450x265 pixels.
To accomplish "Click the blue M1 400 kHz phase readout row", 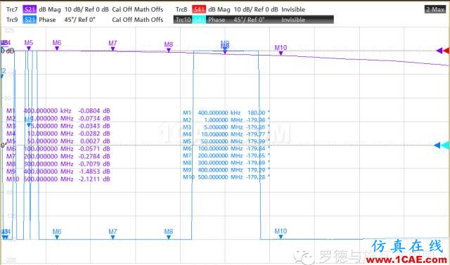I will 226,112.
